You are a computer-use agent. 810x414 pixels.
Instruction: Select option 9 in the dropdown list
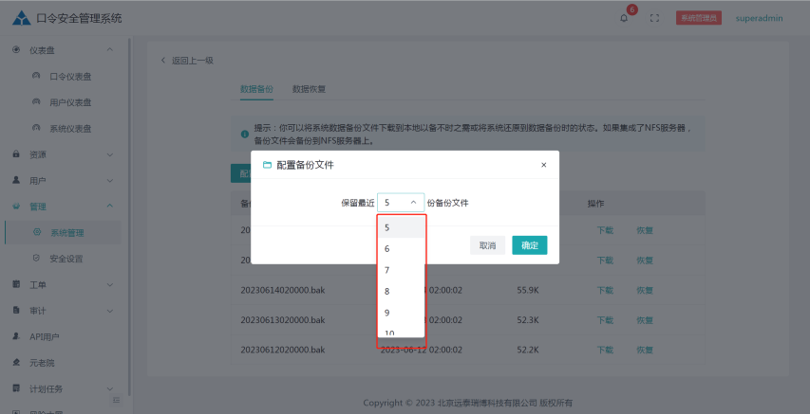[387, 313]
